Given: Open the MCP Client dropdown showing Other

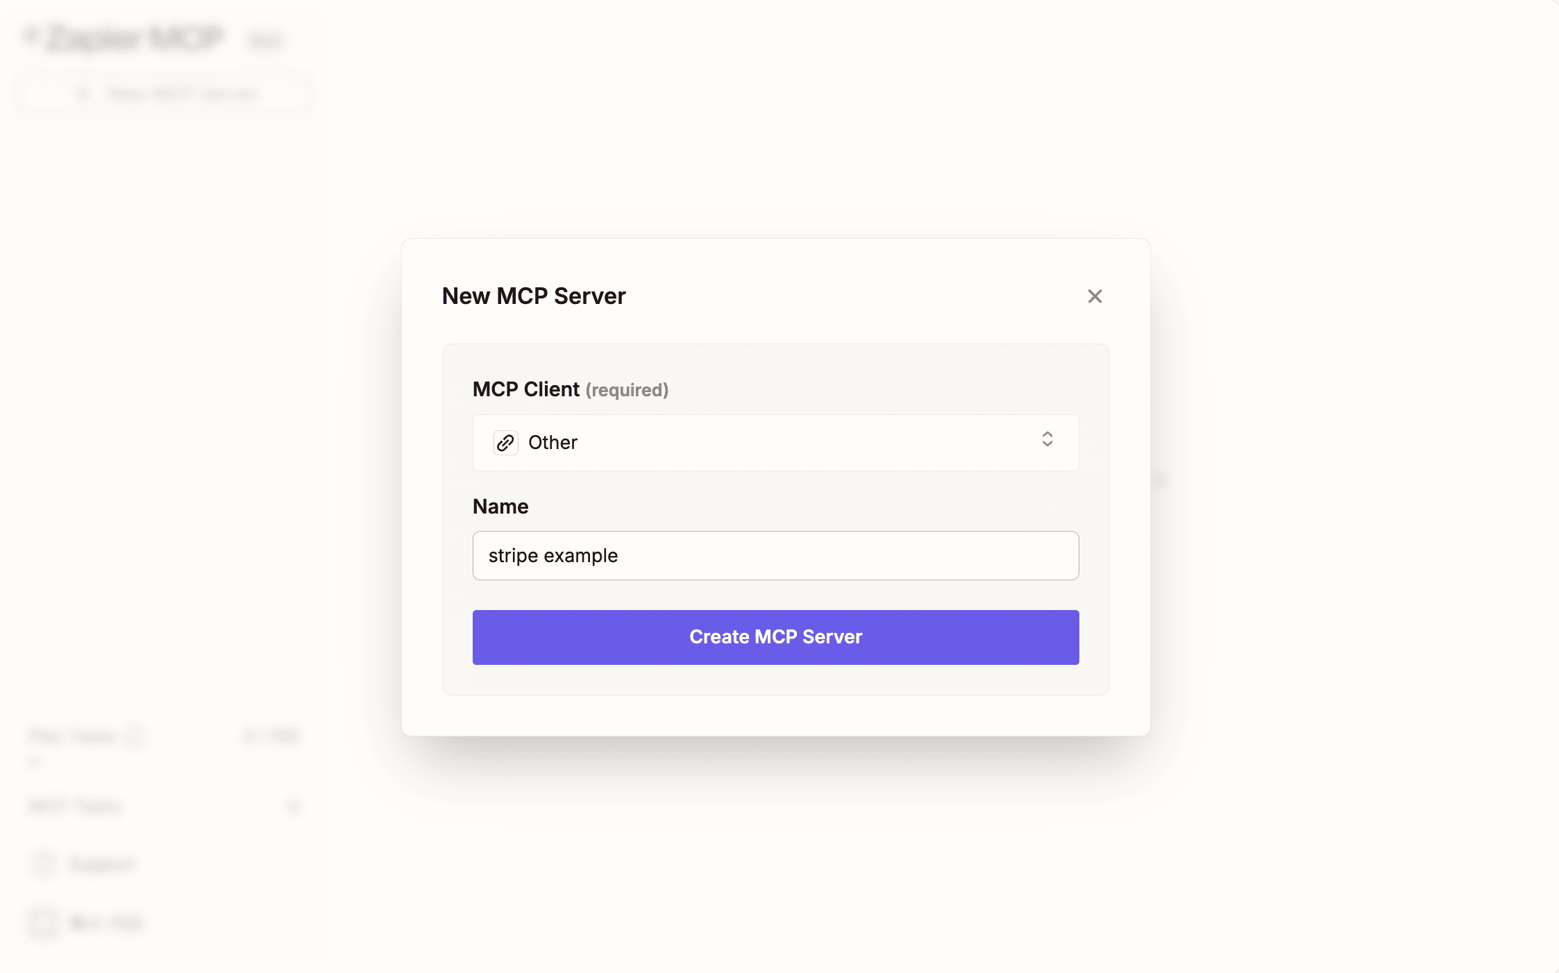Looking at the screenshot, I should pos(775,443).
